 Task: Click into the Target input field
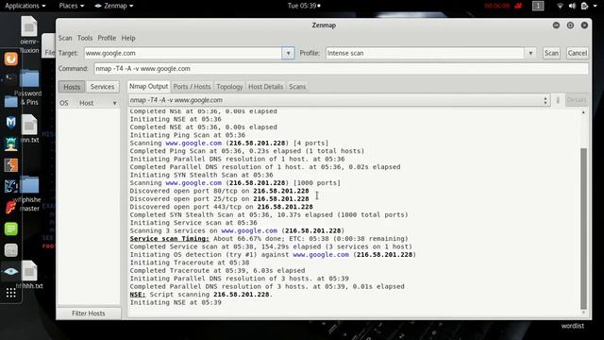tap(183, 53)
